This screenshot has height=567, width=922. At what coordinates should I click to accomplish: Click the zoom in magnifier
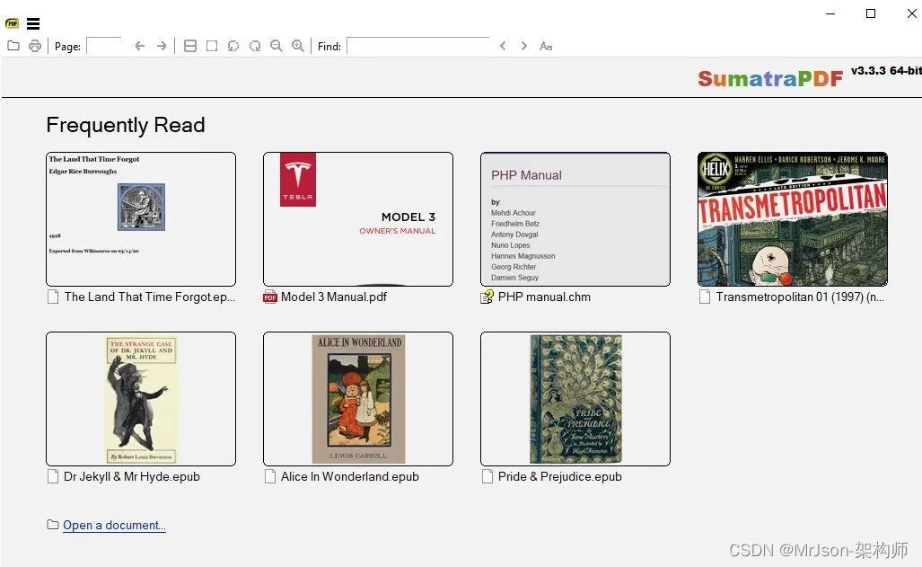point(297,46)
